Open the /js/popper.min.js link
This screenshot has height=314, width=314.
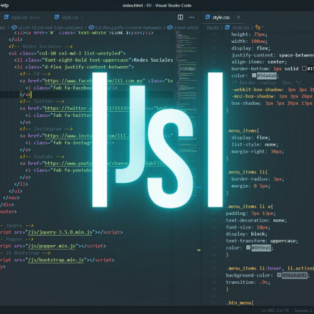click(51, 246)
